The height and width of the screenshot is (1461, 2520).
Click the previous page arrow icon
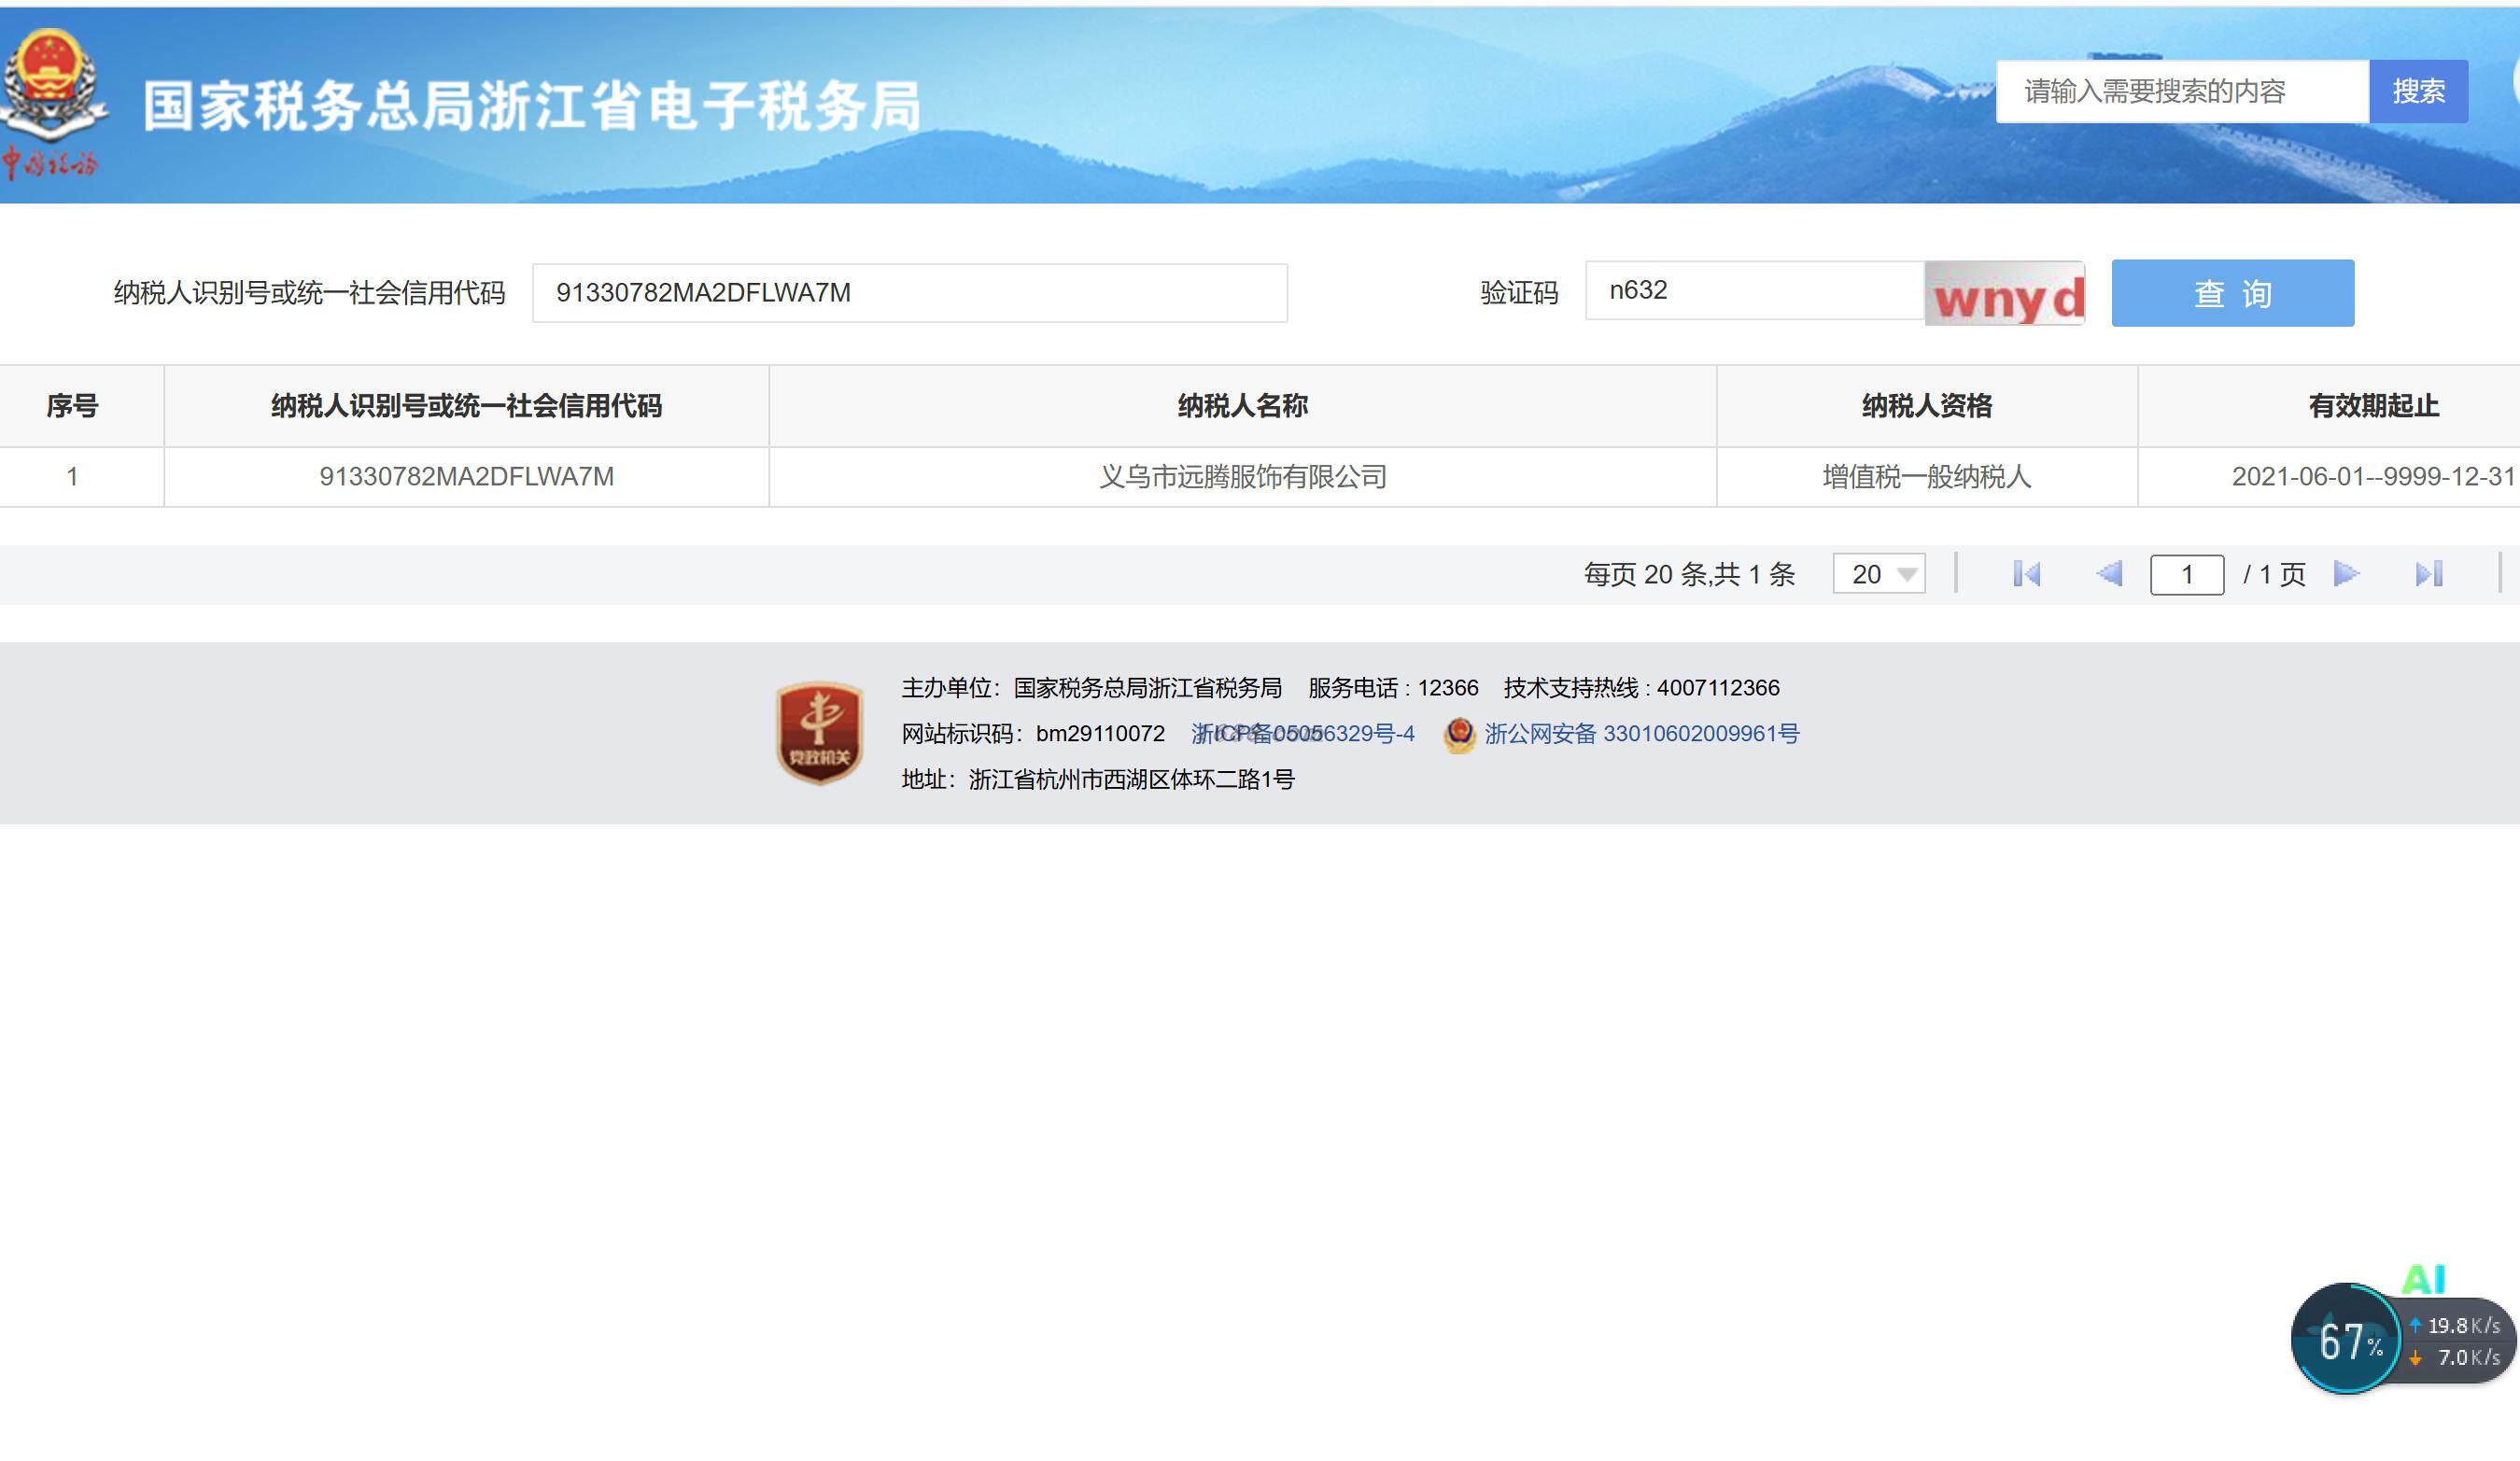(x=2108, y=574)
